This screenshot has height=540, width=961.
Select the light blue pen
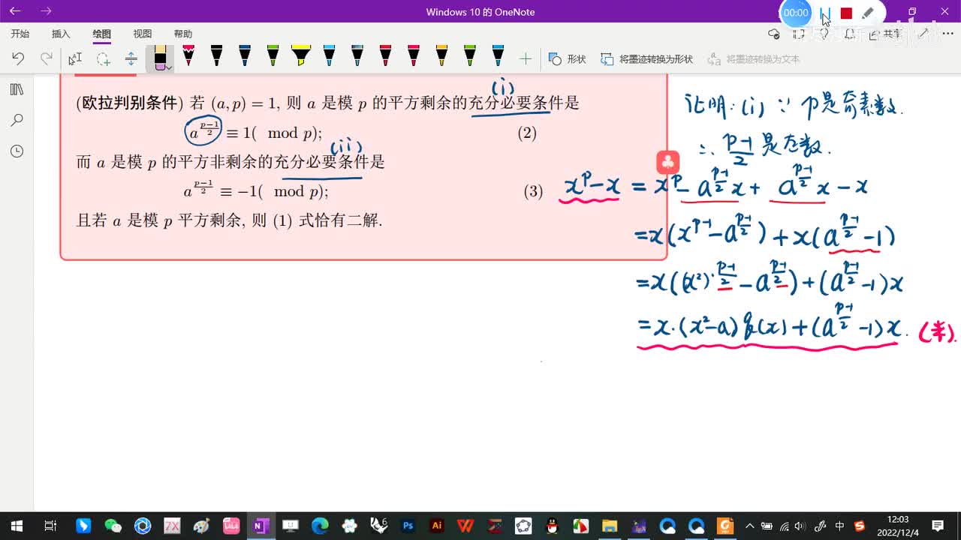(x=329, y=56)
